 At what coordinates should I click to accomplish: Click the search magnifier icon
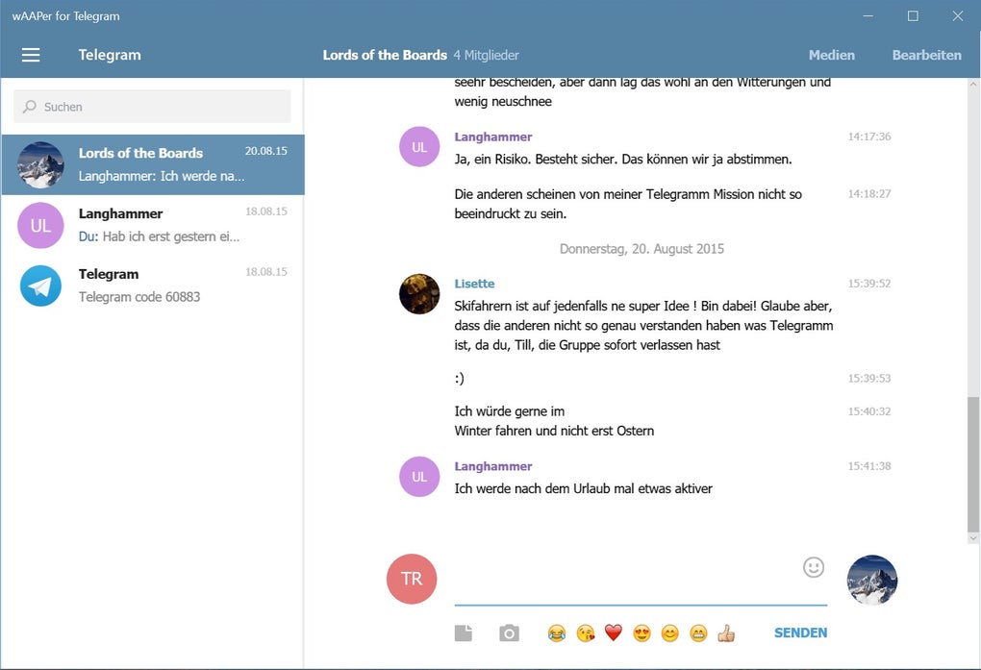click(30, 107)
